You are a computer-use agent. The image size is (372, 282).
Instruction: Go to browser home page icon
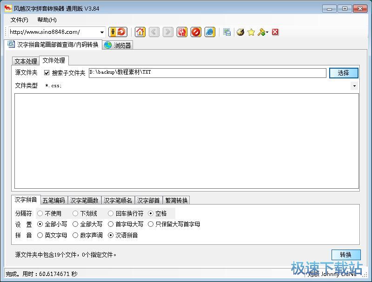(140, 32)
